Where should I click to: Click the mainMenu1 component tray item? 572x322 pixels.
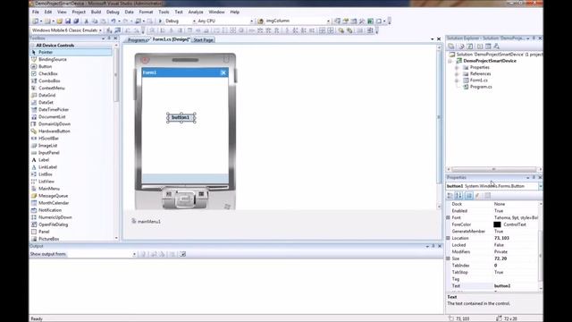pyautogui.click(x=146, y=221)
